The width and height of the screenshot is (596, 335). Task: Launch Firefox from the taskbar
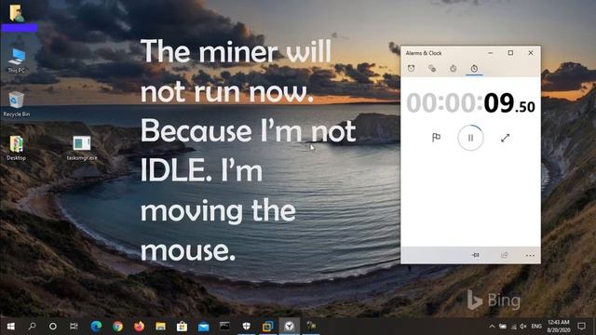pyautogui.click(x=139, y=327)
